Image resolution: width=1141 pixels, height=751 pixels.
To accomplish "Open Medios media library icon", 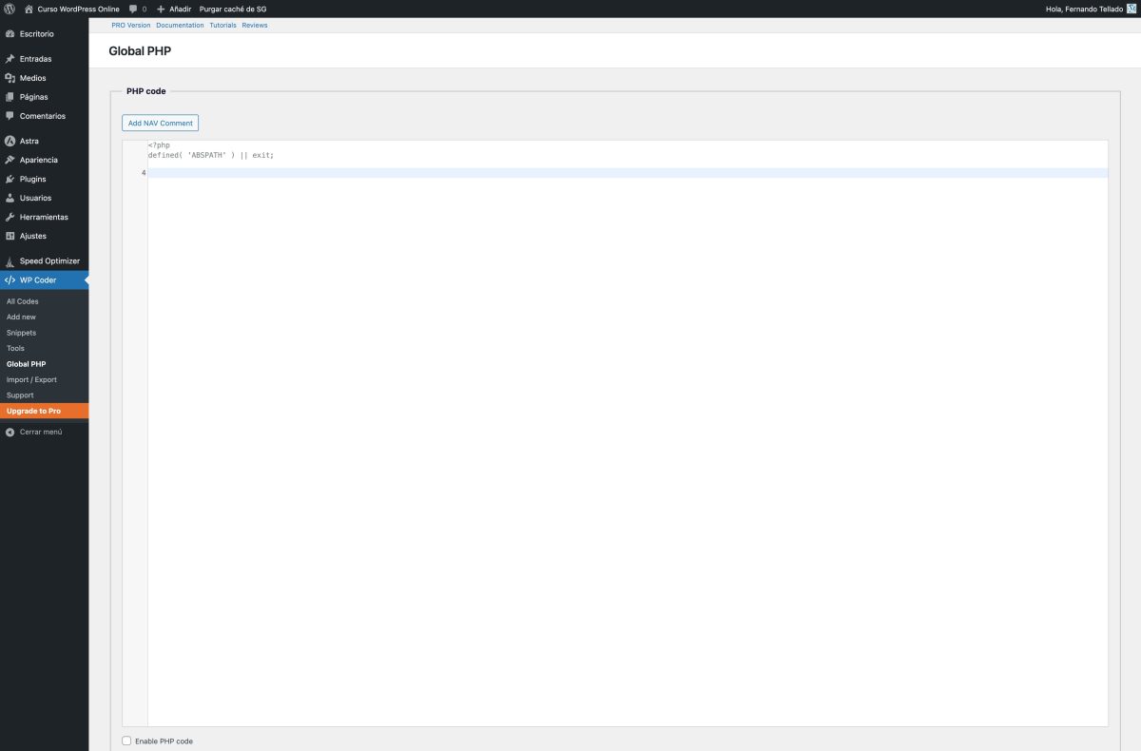I will 10,78.
